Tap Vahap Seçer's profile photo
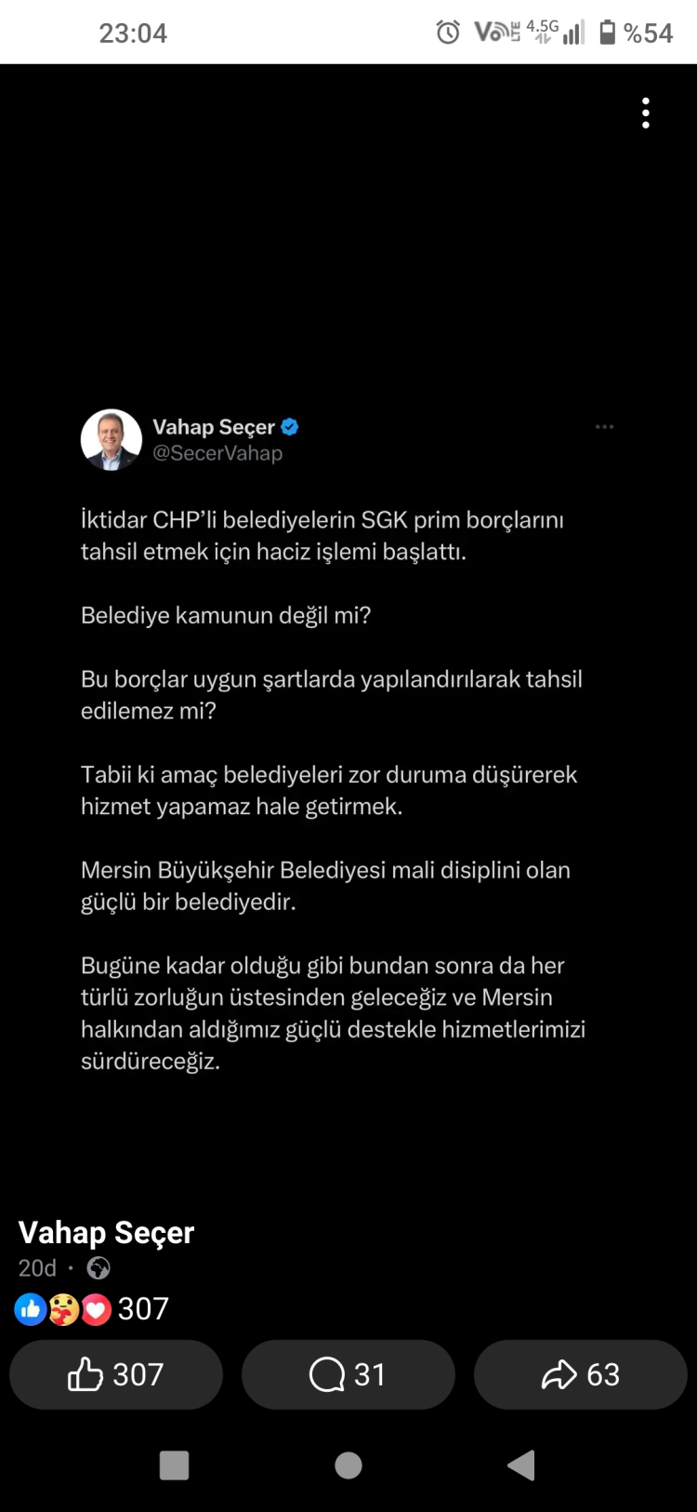697x1512 pixels. (x=112, y=439)
